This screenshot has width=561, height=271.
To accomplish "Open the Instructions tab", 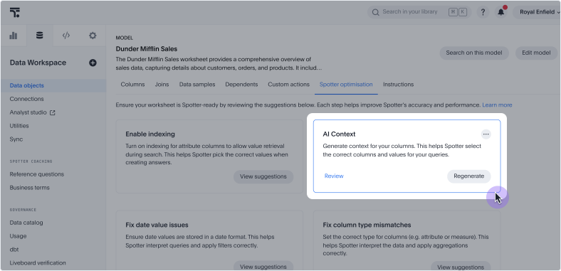I will point(398,85).
